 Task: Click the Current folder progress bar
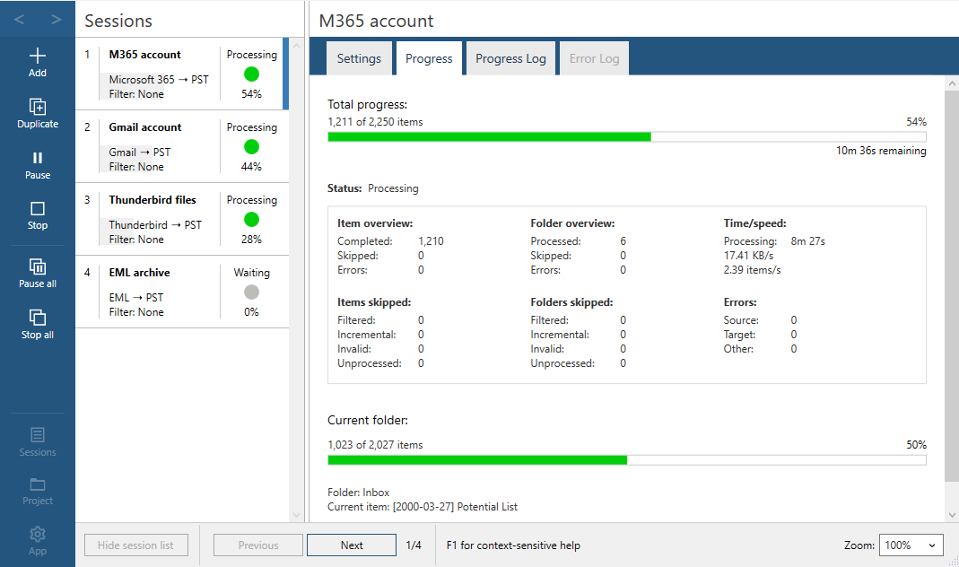click(626, 460)
